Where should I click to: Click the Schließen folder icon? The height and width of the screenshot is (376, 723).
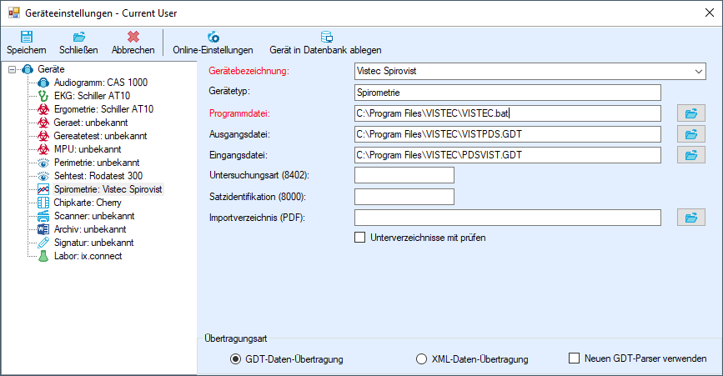tap(79, 37)
